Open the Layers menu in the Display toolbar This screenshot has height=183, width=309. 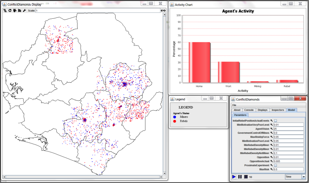pyautogui.click(x=5, y=11)
